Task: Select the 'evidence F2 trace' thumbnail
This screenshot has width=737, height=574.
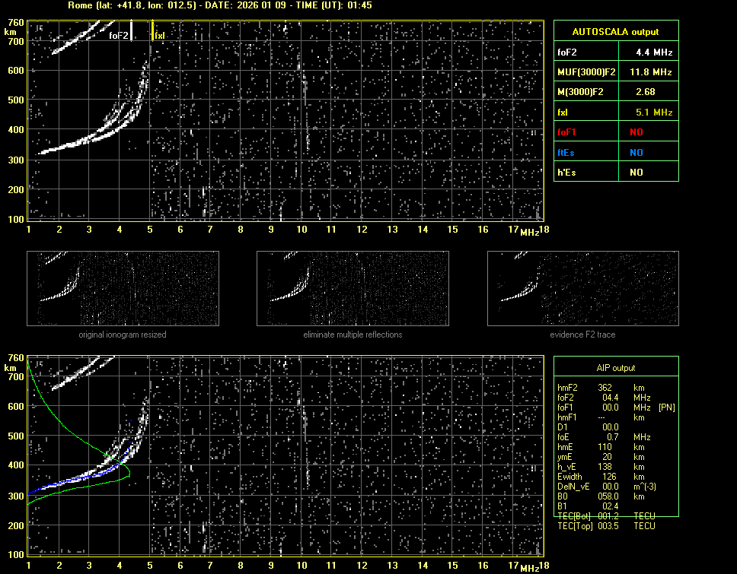Action: [582, 288]
